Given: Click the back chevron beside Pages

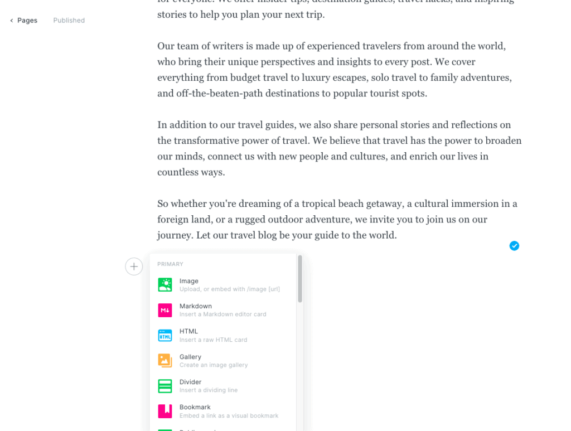Looking at the screenshot, I should pos(12,21).
